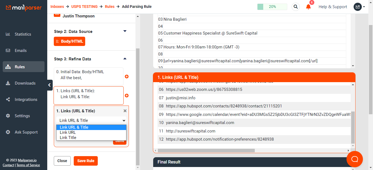Click the Integrations share icon
The width and height of the screenshot is (373, 170).
pos(8,100)
